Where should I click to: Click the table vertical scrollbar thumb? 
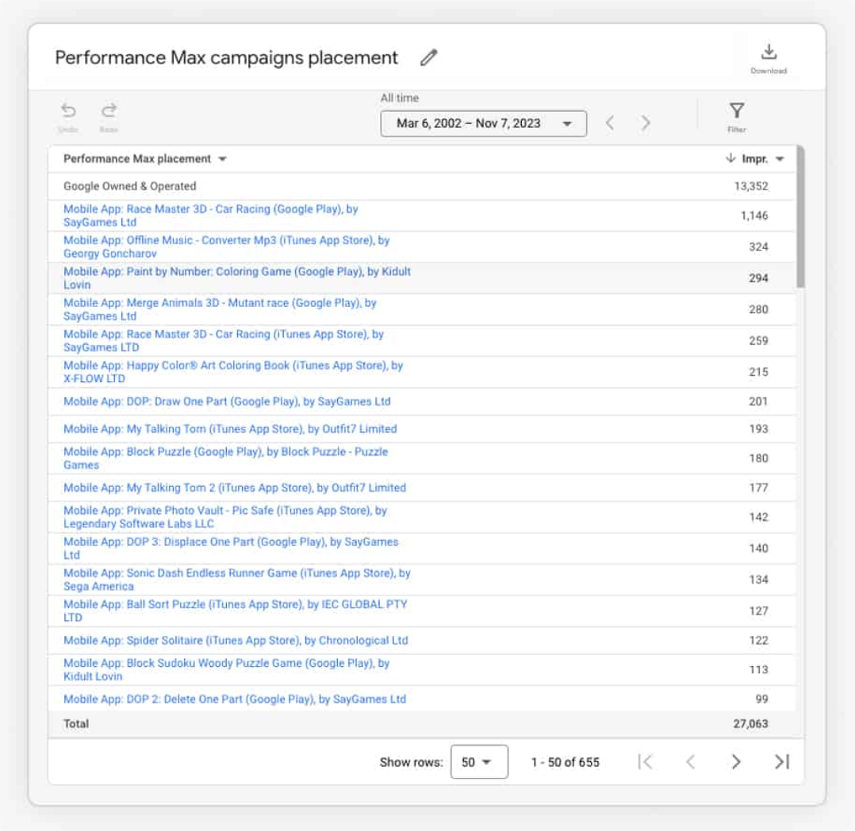(800, 216)
